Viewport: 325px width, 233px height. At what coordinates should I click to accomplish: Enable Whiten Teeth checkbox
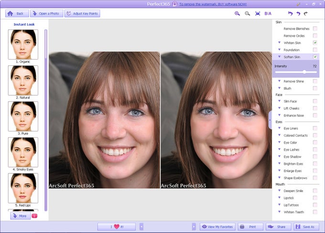coord(315,212)
